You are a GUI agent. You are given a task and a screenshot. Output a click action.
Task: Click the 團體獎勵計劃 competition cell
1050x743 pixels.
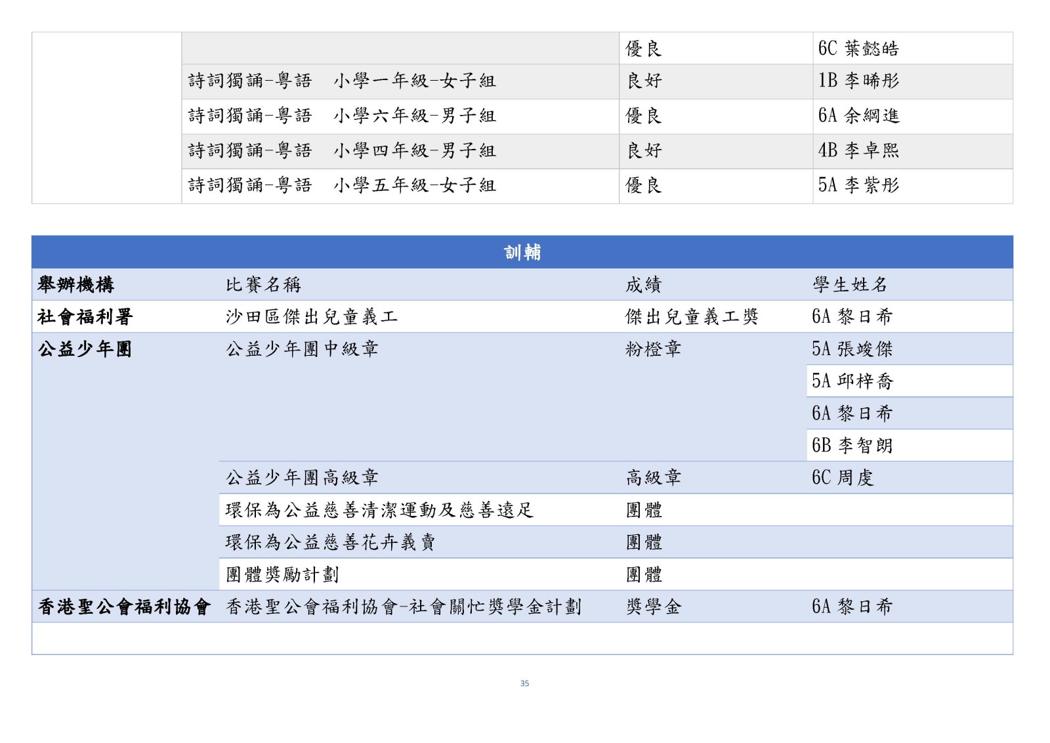click(282, 575)
